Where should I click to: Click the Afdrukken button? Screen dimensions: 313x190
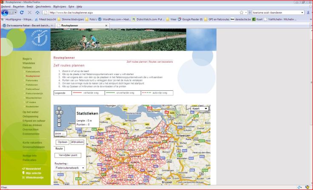pos(77,142)
